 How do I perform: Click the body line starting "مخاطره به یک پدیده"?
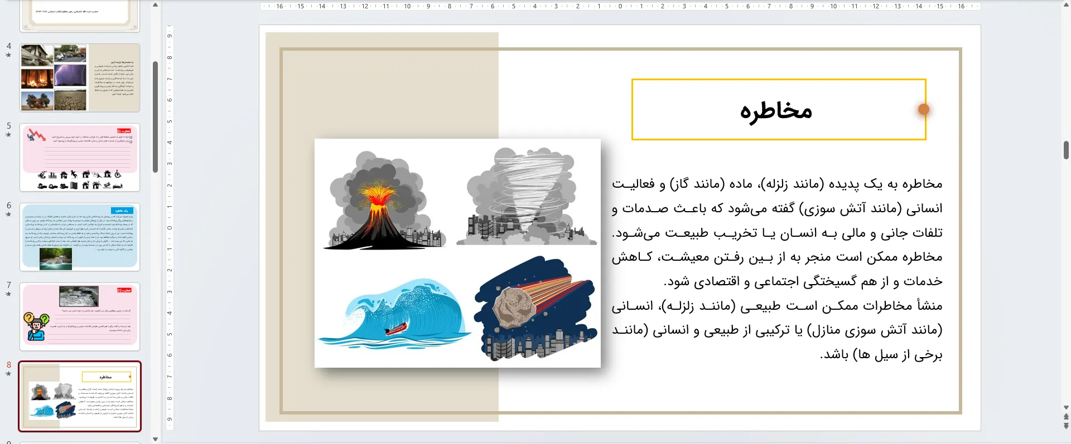coord(777,184)
